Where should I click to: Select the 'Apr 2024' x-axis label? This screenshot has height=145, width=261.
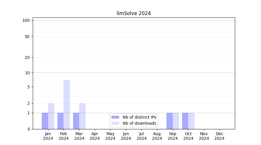coord(95,136)
